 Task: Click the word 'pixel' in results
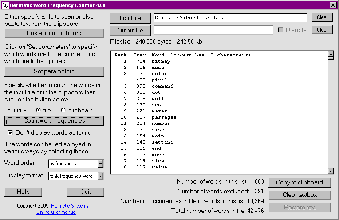pyautogui.click(x=159, y=80)
